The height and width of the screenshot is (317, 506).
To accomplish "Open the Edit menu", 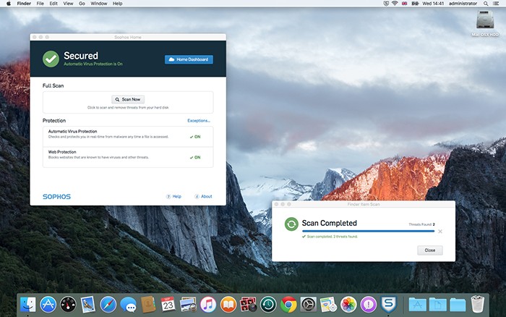I will pyautogui.click(x=53, y=3).
